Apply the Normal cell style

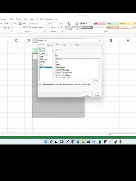click(86, 24)
